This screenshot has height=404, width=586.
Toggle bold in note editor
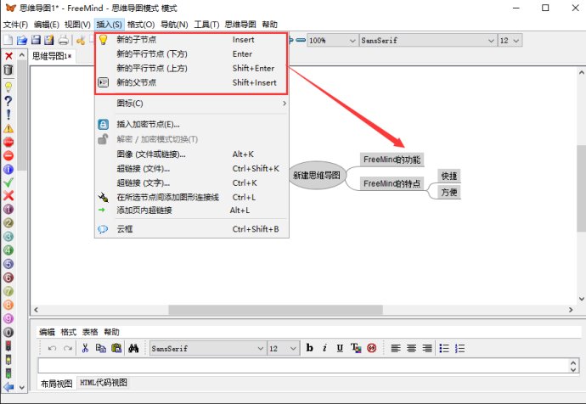click(309, 348)
